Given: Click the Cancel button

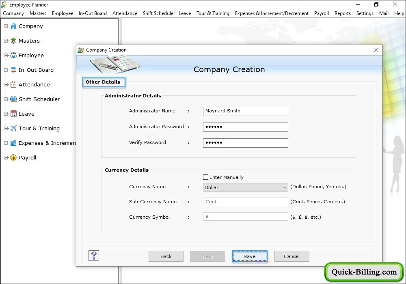Looking at the screenshot, I should (x=292, y=256).
